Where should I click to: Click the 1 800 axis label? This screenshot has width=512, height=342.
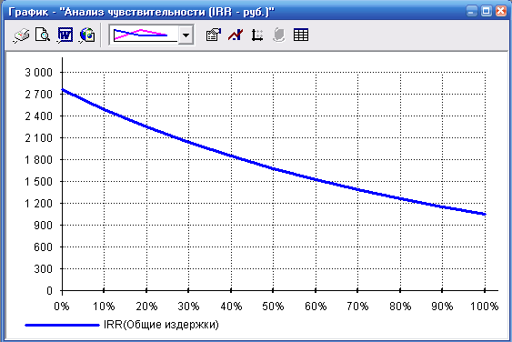(x=39, y=160)
